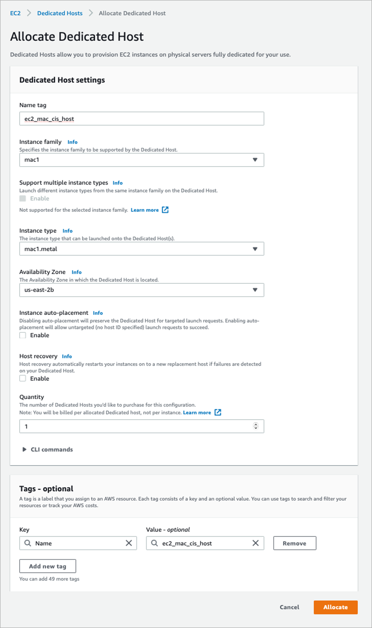Click external link icon beside Quantity Learn more
This screenshot has width=372, height=628.
point(218,412)
